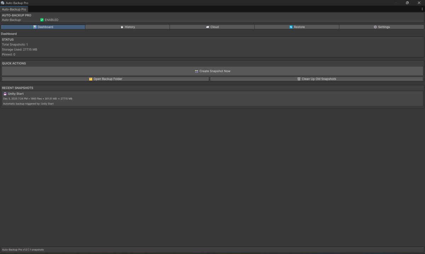This screenshot has height=254, width=425.
Task: Open the History tab
Action: click(x=127, y=27)
